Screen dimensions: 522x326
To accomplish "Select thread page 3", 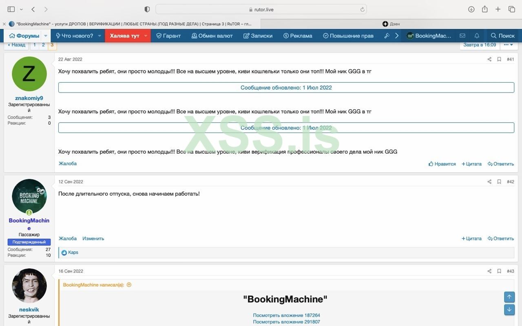I will pos(52,45).
